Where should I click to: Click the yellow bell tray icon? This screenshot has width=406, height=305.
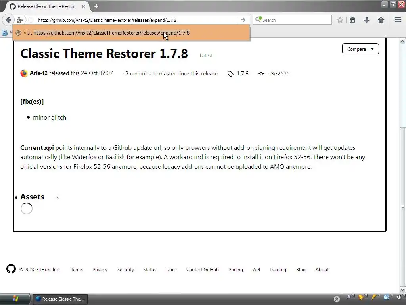pos(361,297)
